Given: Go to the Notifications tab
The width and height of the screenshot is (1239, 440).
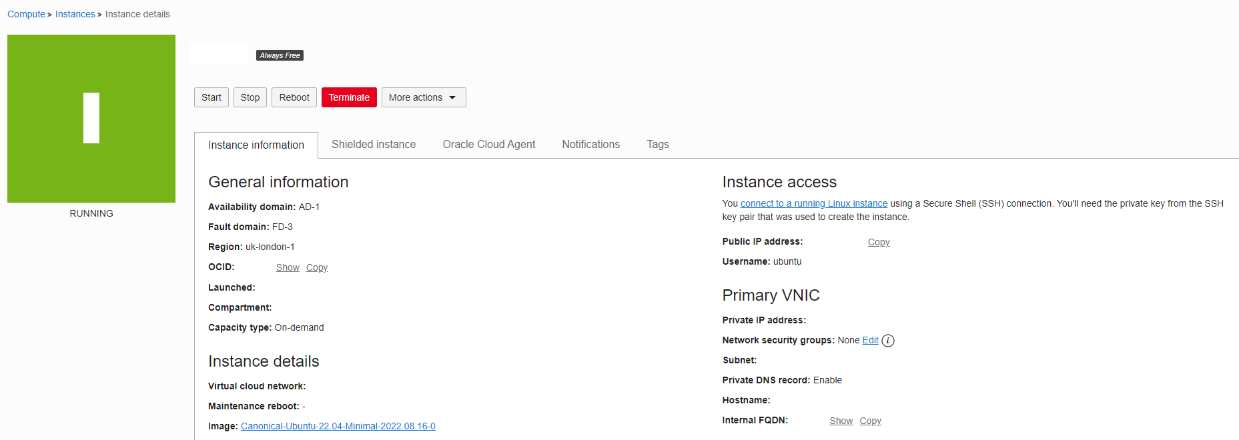Looking at the screenshot, I should [x=591, y=144].
